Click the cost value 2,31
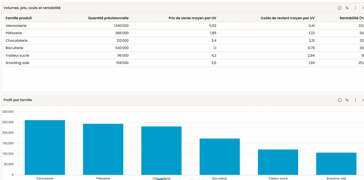Screen dimensions: 364x180 point(311,41)
